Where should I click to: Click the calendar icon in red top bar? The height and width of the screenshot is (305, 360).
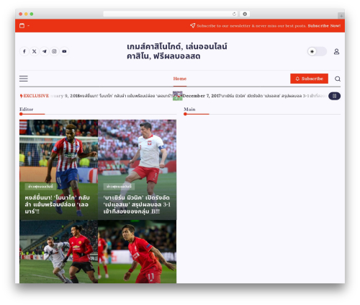pyautogui.click(x=22, y=25)
